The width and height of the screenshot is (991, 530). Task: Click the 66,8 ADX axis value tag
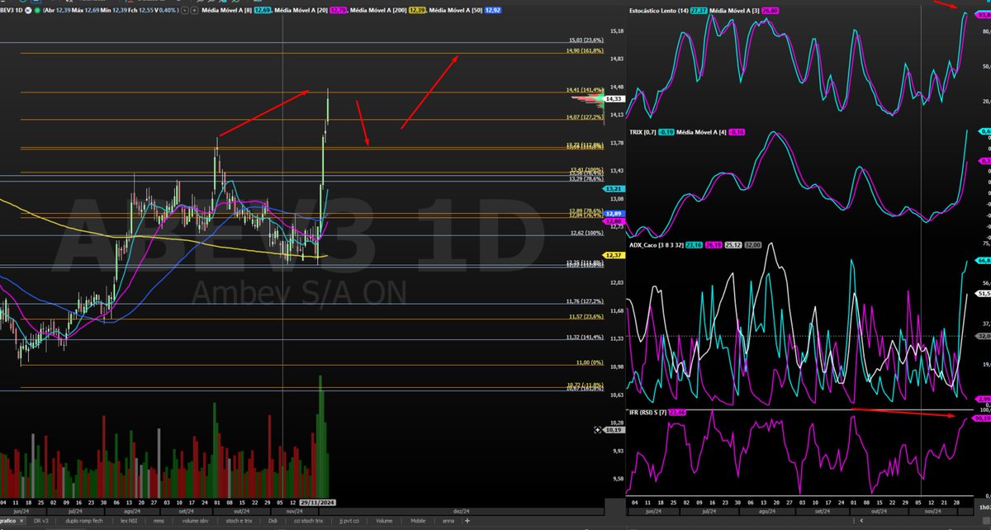coord(982,260)
